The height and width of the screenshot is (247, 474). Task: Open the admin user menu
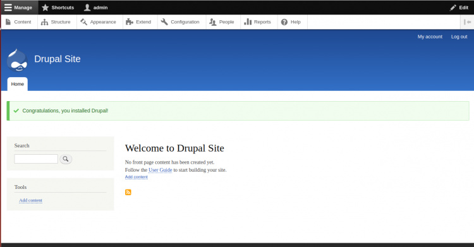(95, 8)
